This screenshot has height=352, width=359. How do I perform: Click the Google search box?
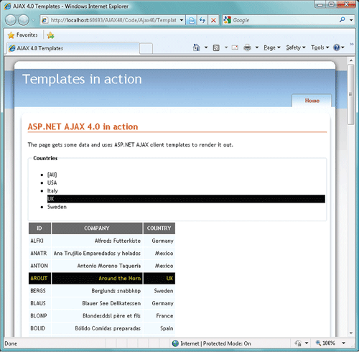[x=280, y=20]
